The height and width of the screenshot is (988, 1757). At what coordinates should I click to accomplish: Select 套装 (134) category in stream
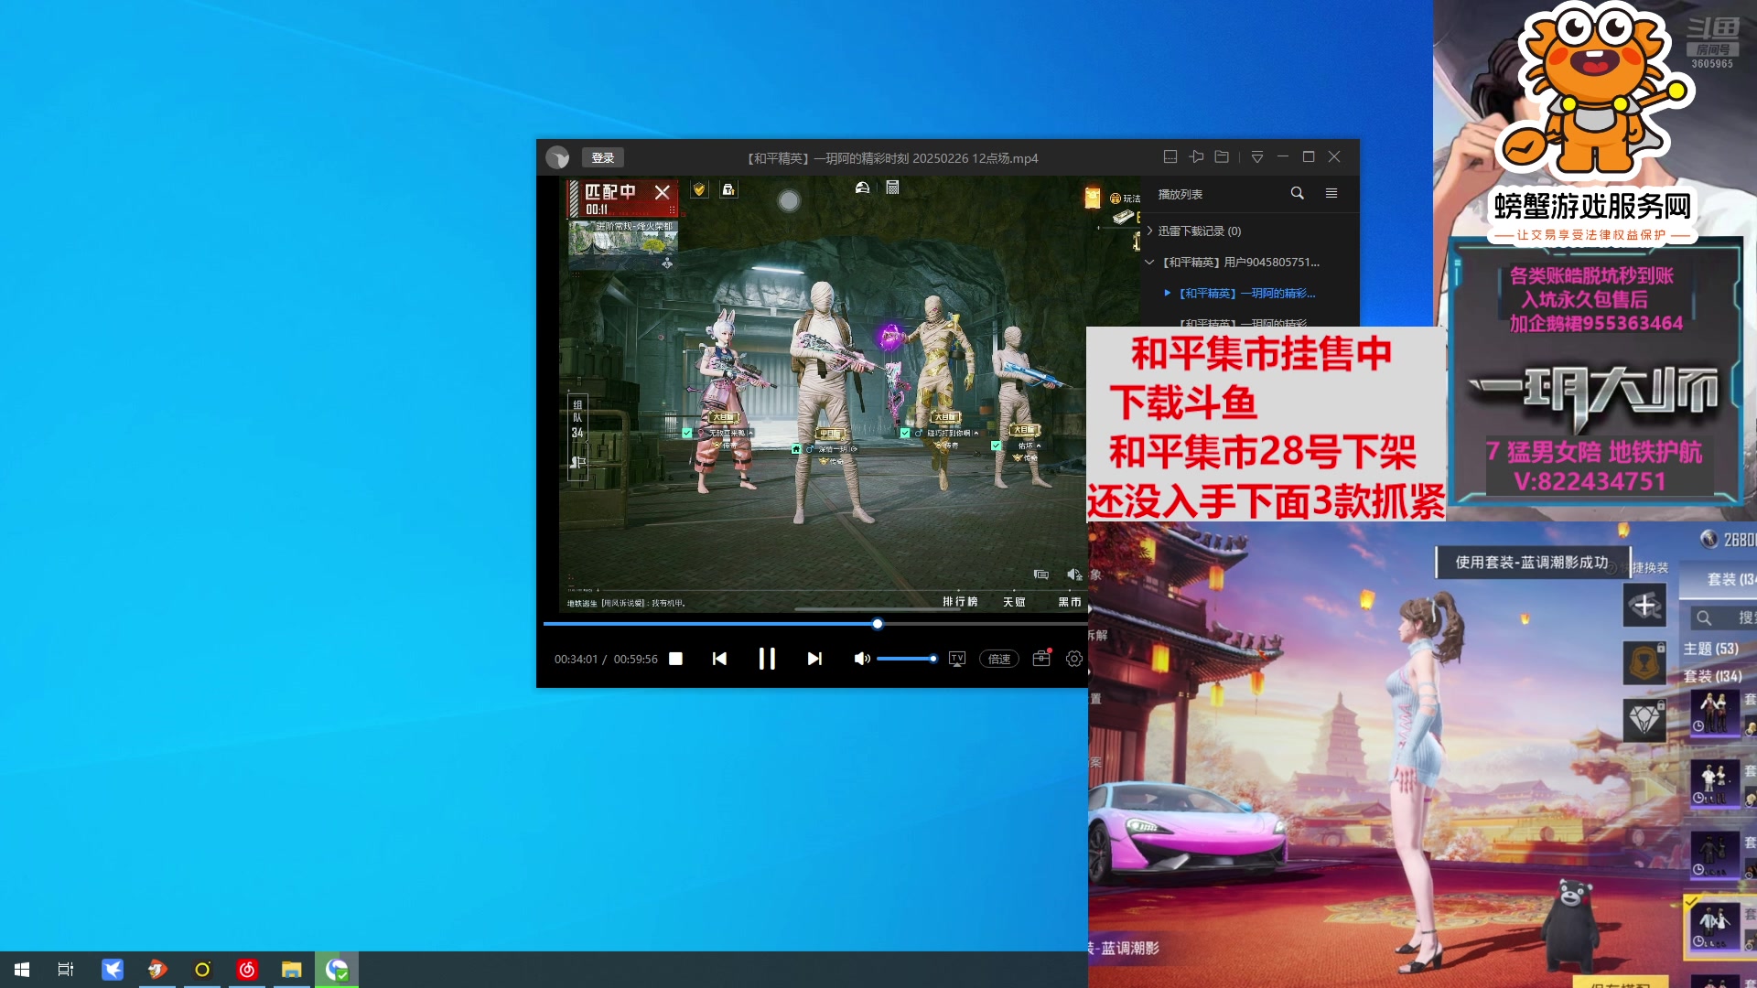pos(1713,676)
